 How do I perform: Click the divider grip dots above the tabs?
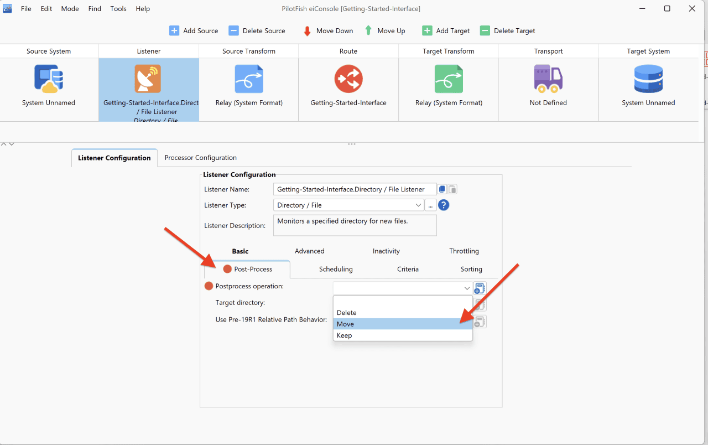351,144
